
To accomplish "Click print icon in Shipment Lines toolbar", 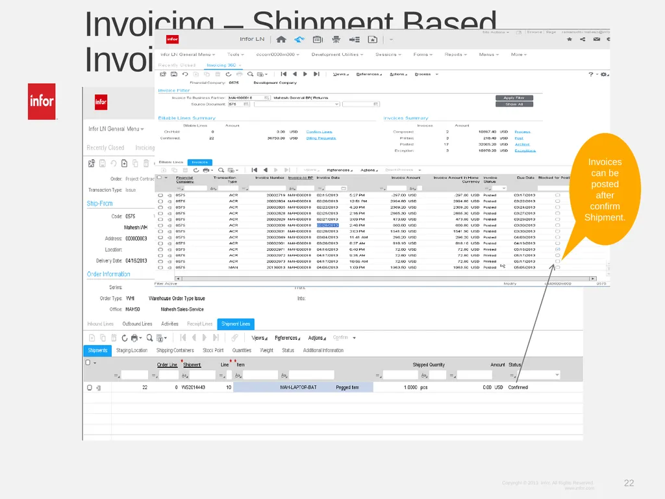I will click(x=135, y=338).
